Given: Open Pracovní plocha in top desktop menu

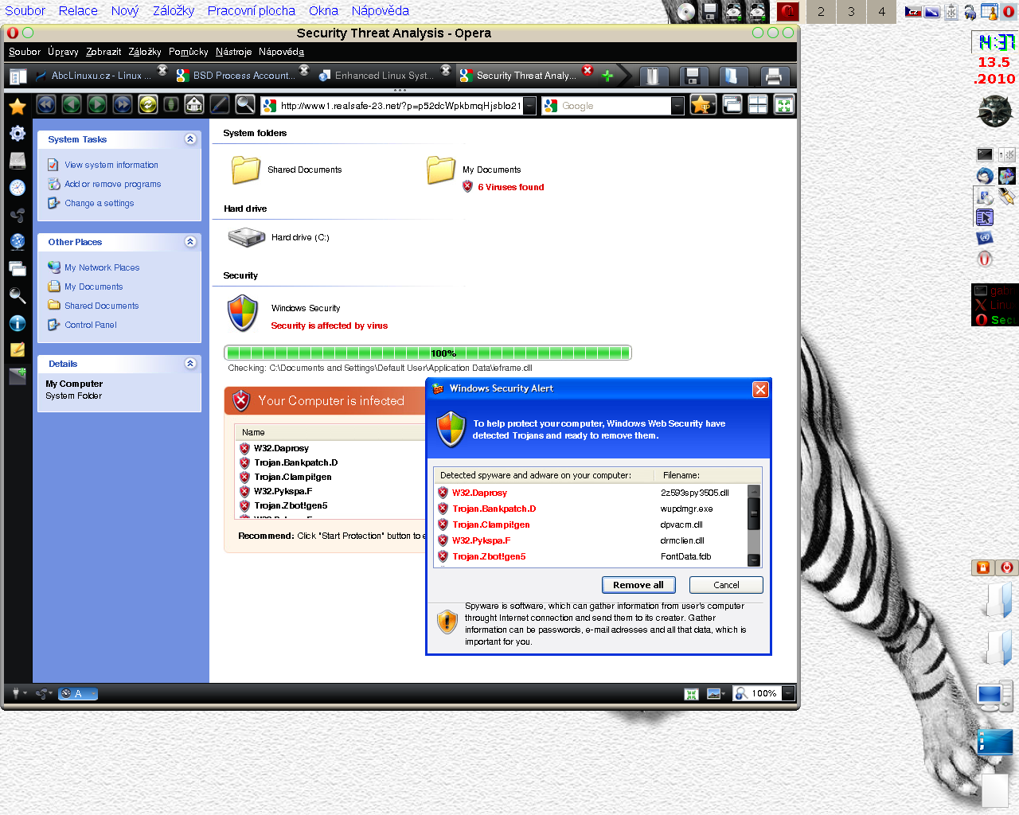Looking at the screenshot, I should (x=252, y=10).
